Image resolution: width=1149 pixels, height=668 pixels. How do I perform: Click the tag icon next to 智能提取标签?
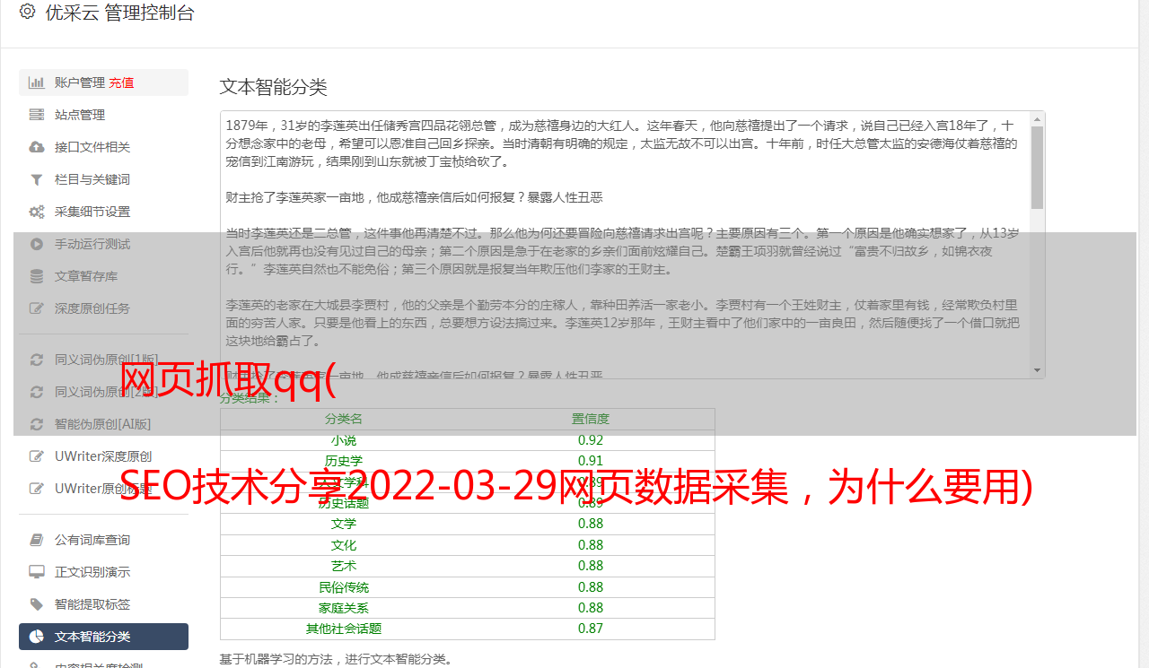click(x=37, y=604)
